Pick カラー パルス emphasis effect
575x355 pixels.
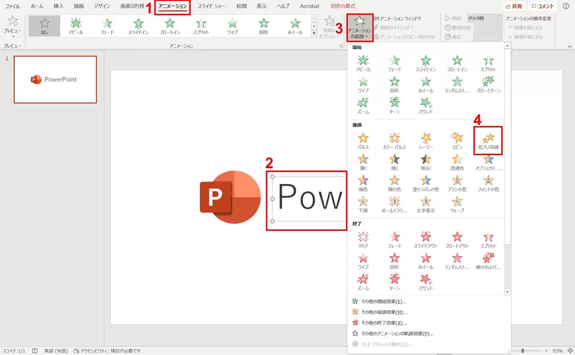pyautogui.click(x=394, y=141)
